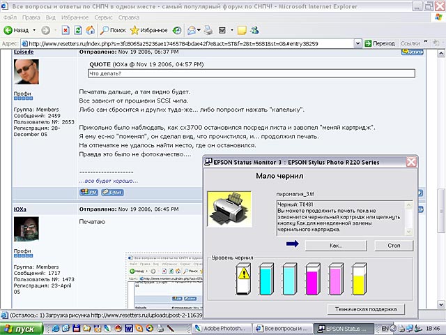Launch Internet Explorer from Quick Launch
The height and width of the screenshot is (335, 446).
(x=56, y=329)
